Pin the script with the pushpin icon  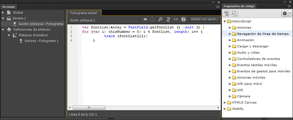coord(145,19)
